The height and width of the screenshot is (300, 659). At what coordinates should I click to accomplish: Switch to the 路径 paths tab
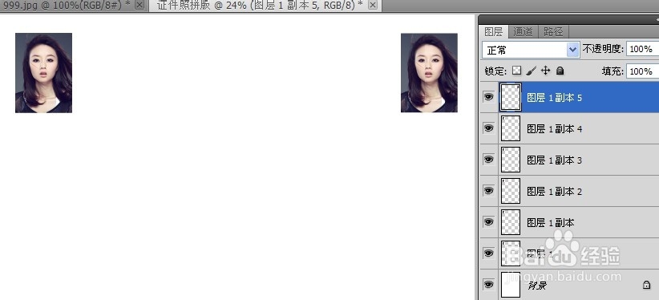(553, 31)
